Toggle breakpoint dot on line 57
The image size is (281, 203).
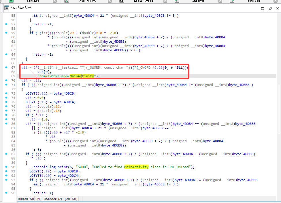point(6,24)
